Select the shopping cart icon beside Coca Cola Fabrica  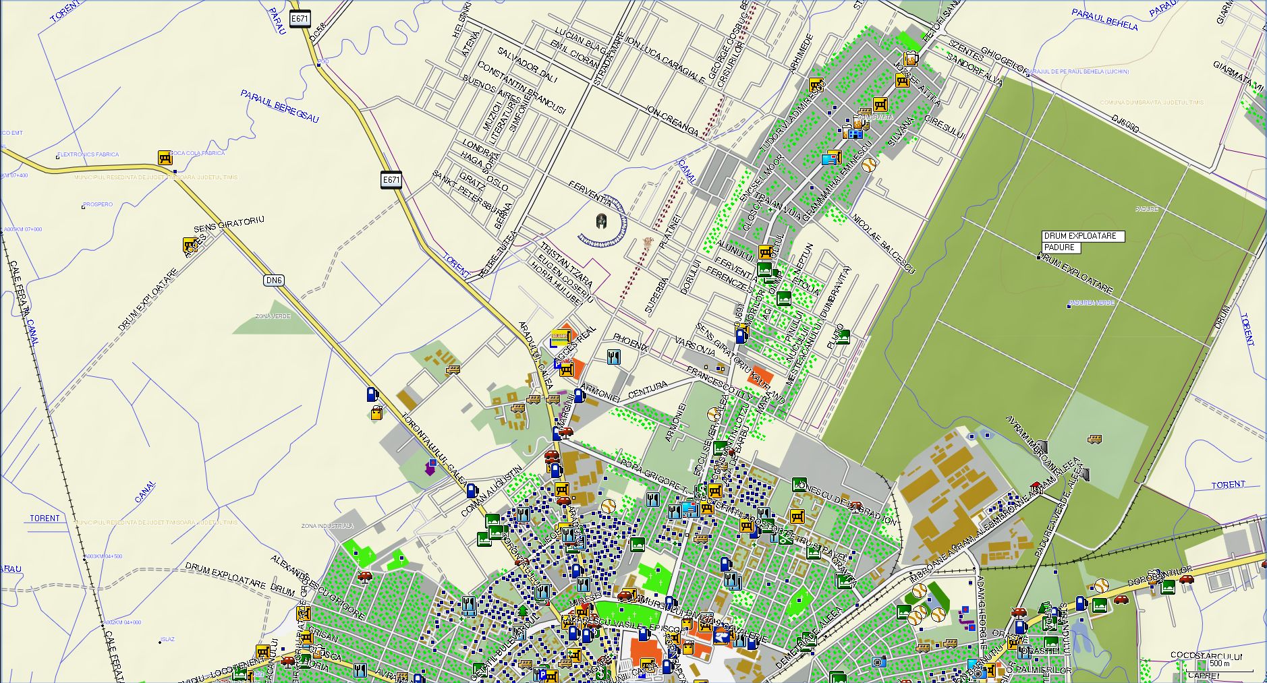165,158
